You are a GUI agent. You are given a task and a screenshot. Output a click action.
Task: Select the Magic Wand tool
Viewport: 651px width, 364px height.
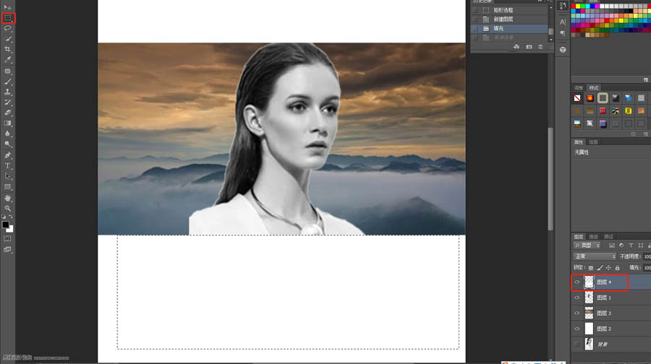click(7, 39)
